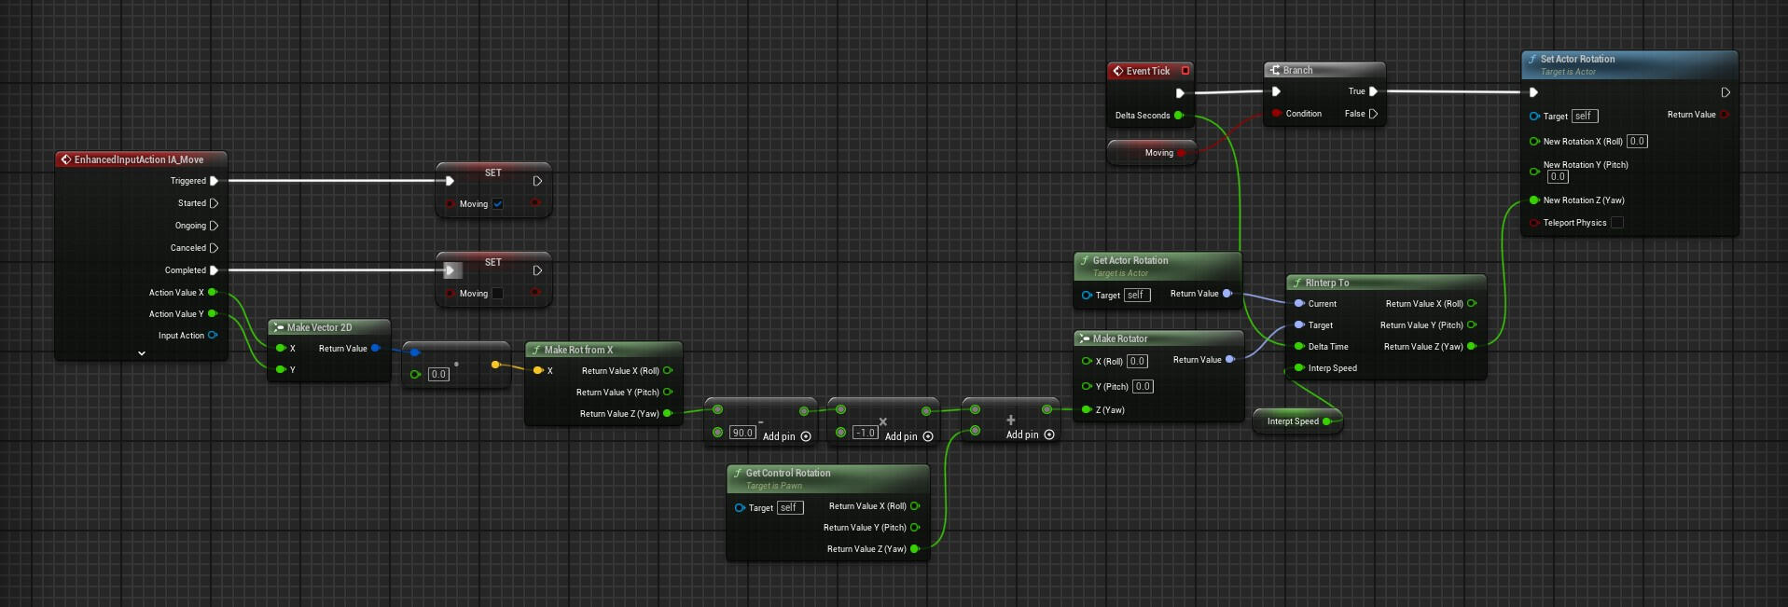Expand the EnhancedInputAction IA_Move node chevron
Image resolution: width=1788 pixels, height=607 pixels.
click(142, 353)
